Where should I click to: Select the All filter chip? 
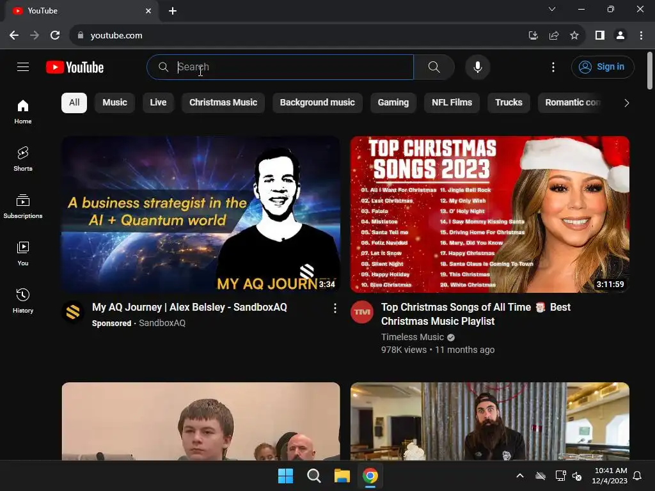(x=74, y=103)
